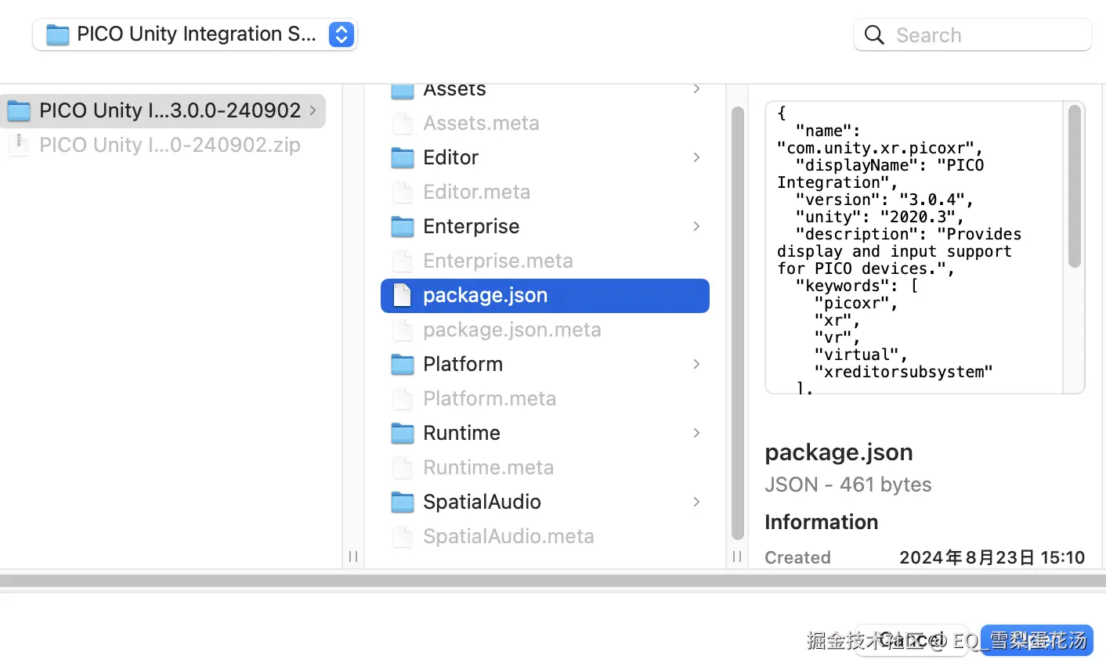
Task: Click the Editor folder icon
Action: pyautogui.click(x=403, y=158)
